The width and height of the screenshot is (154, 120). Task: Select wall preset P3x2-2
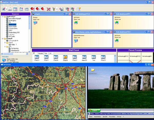[x=75, y=58]
